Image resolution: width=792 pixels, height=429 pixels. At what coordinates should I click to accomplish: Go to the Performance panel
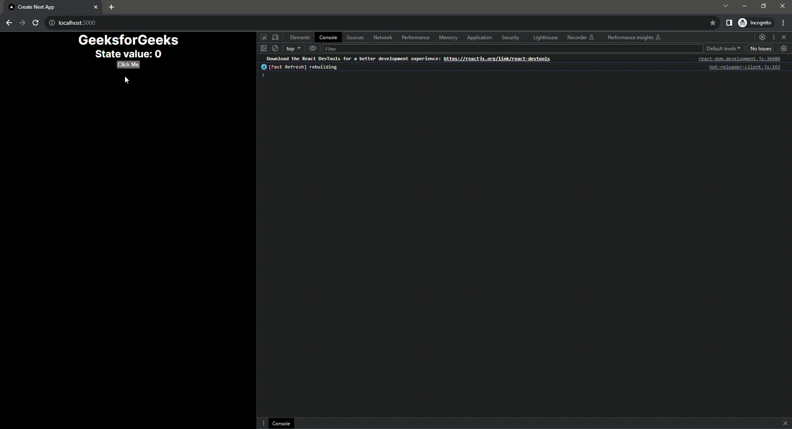click(x=415, y=38)
